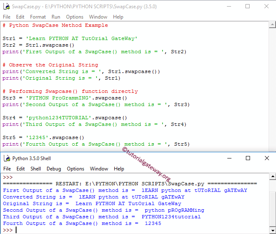Open Run menu in editor window

point(56,17)
